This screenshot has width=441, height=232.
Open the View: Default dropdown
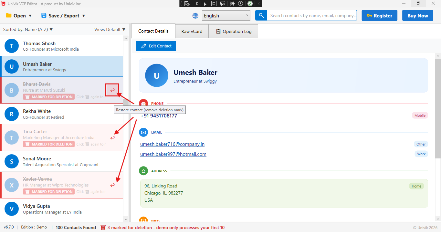click(110, 29)
